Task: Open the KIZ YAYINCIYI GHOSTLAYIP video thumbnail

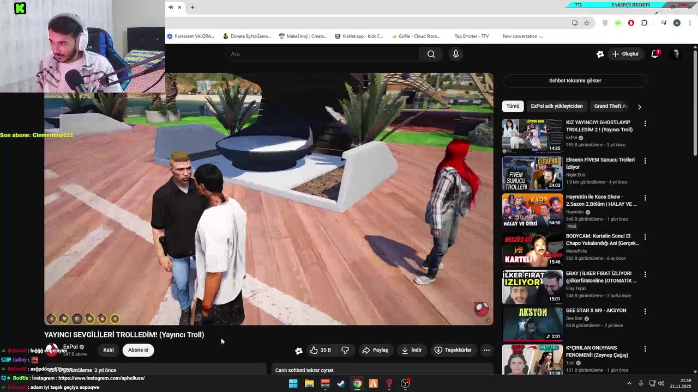Action: click(532, 136)
